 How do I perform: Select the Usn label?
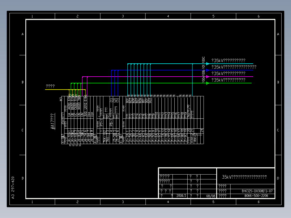coord(92,114)
